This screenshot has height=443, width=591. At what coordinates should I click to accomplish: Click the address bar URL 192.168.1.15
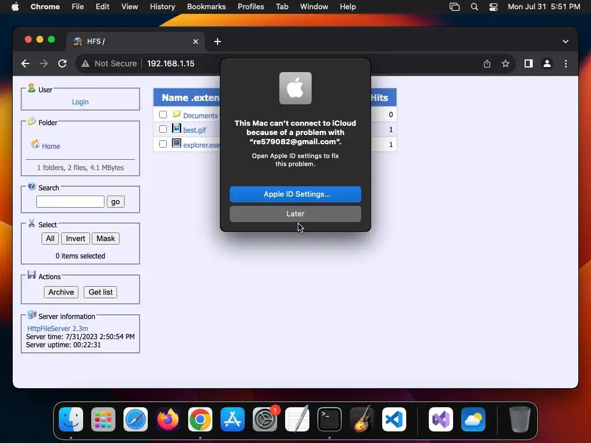[x=171, y=63]
